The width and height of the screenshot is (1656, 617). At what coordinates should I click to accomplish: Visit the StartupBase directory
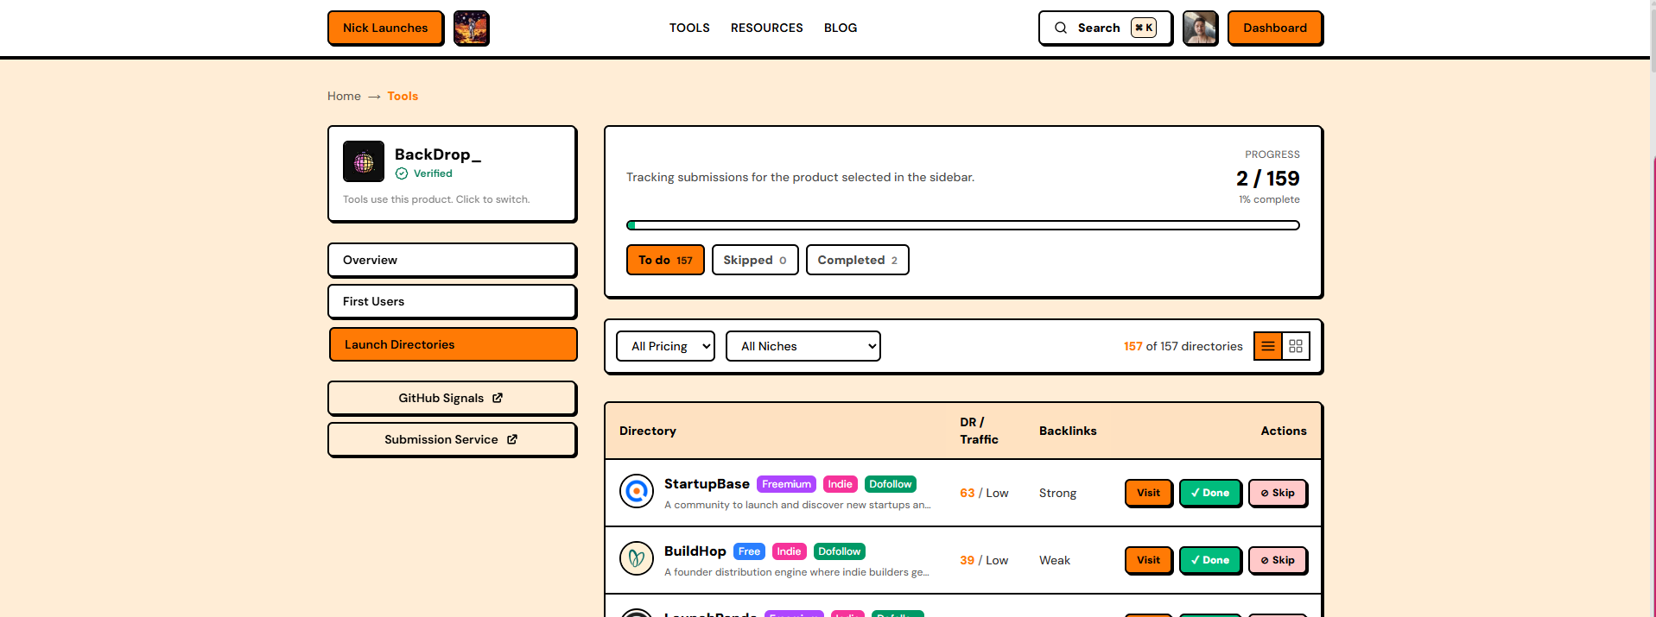1148,493
